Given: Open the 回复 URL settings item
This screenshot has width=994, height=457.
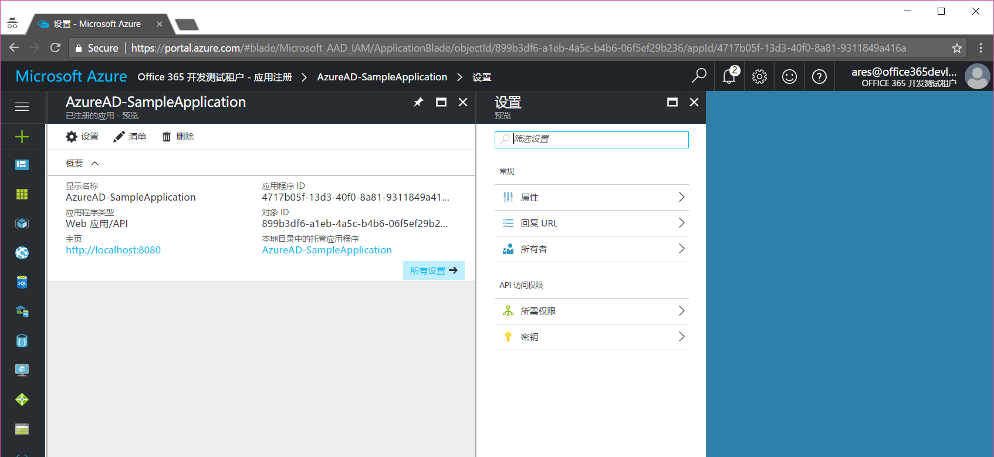Looking at the screenshot, I should click(x=591, y=224).
